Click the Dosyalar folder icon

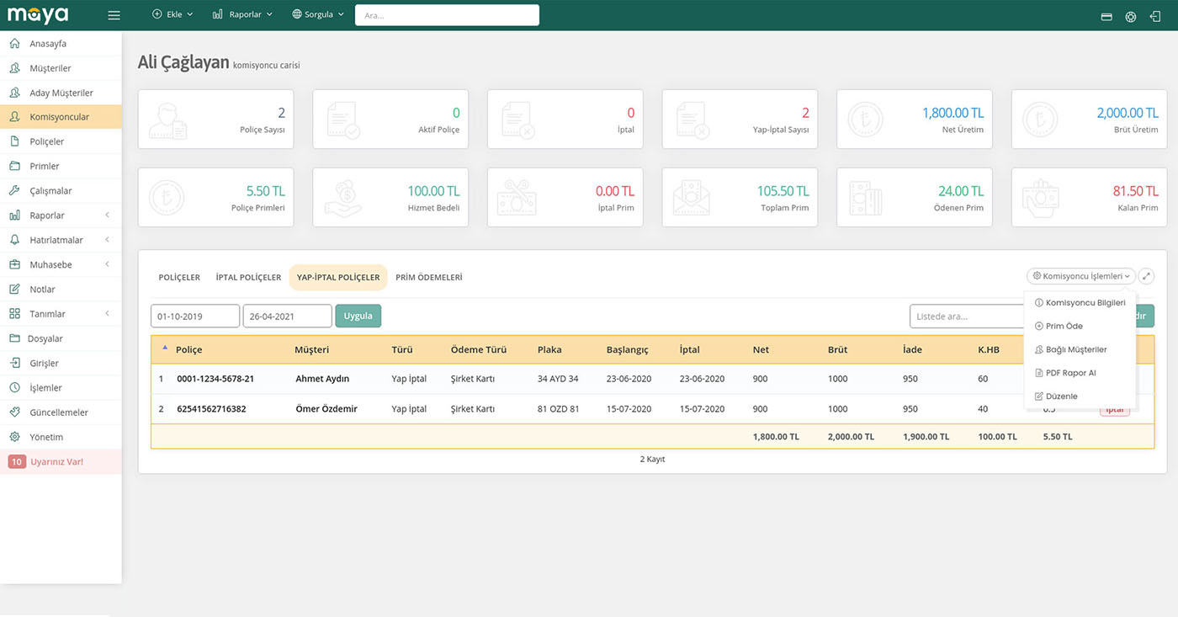14,338
